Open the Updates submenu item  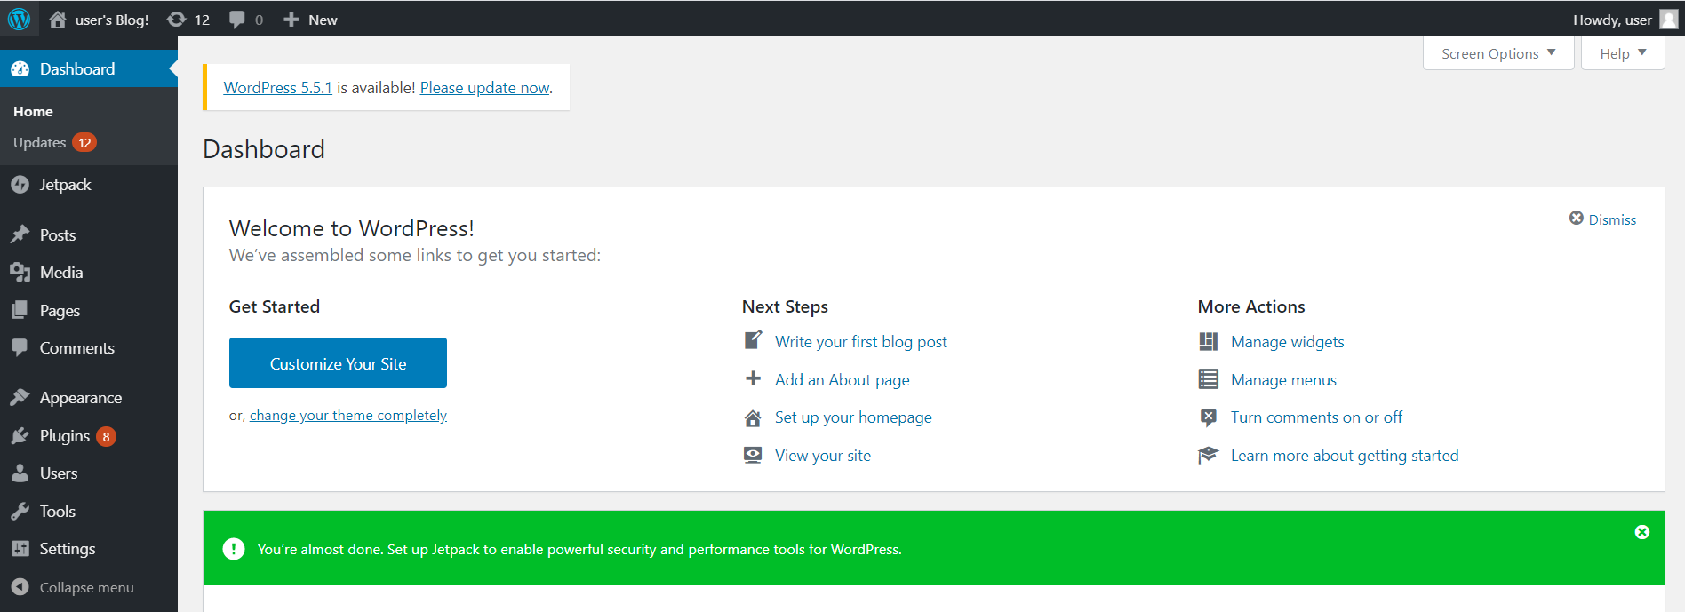coord(40,143)
